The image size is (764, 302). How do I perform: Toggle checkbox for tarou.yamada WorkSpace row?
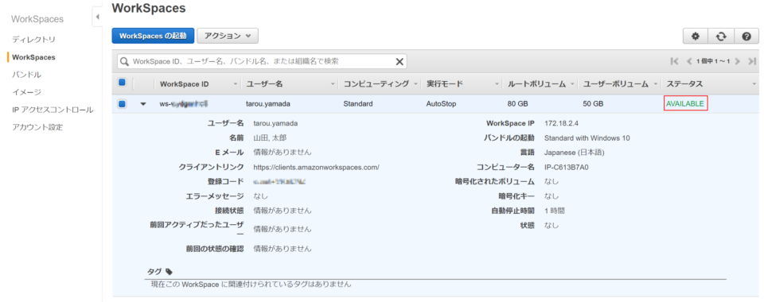(x=122, y=103)
